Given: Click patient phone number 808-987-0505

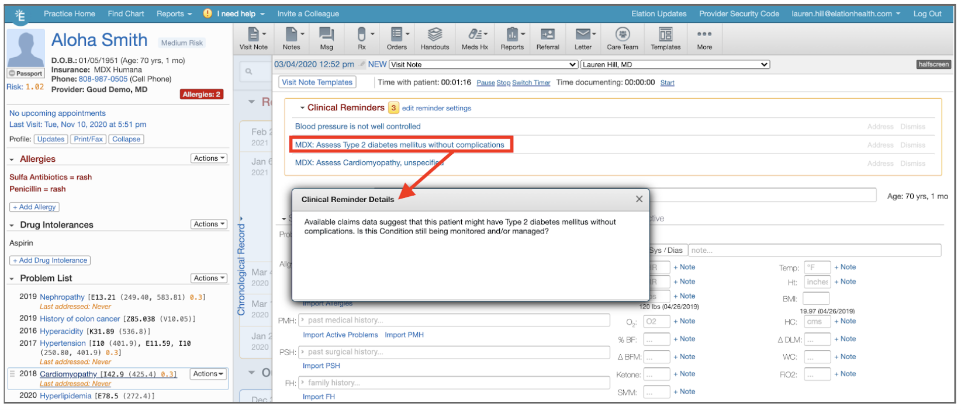Looking at the screenshot, I should 103,79.
